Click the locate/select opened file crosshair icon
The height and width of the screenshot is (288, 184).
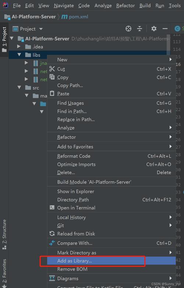coord(128,29)
